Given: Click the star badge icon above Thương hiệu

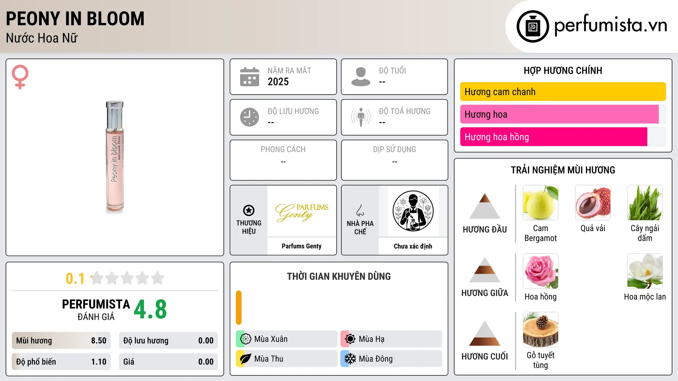Looking at the screenshot, I should tap(249, 210).
